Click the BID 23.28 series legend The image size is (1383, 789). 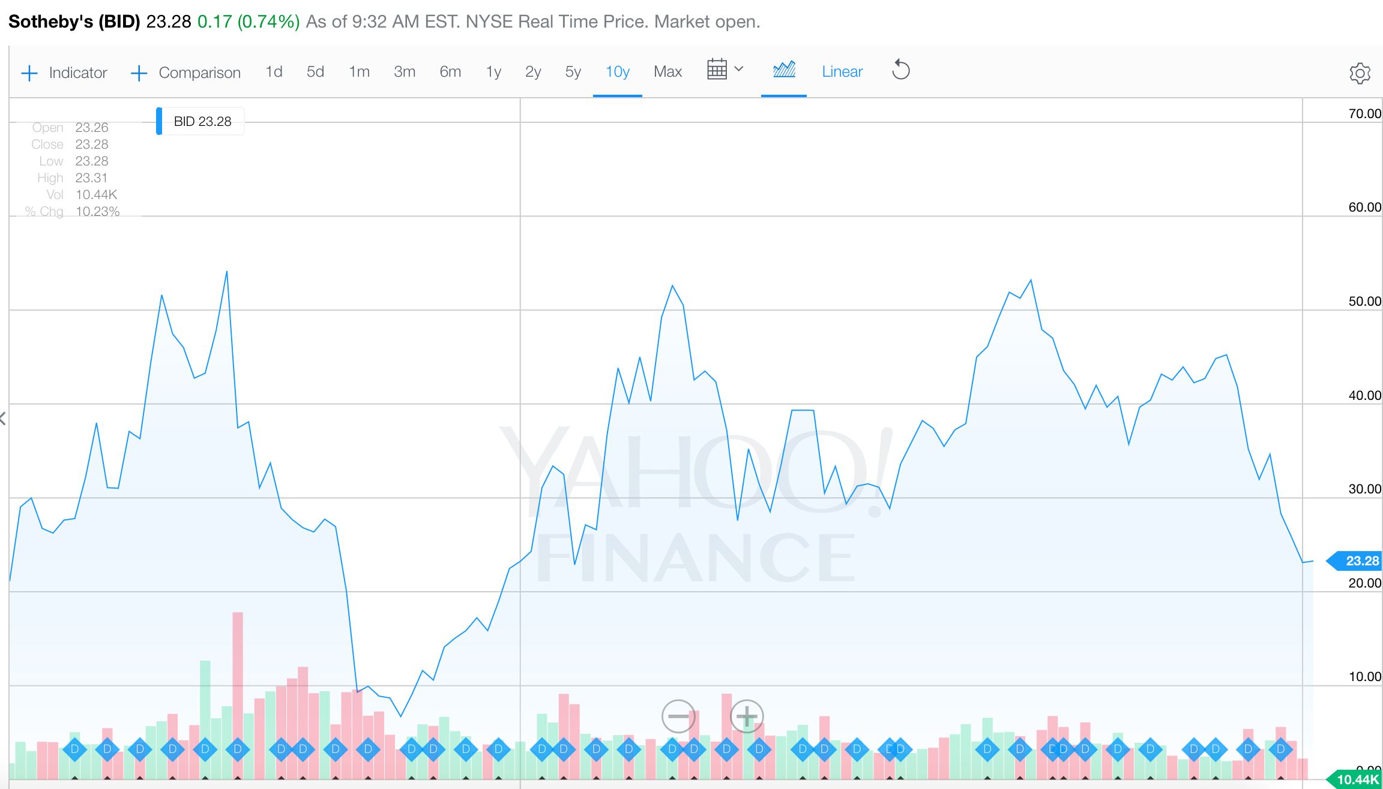click(x=200, y=121)
